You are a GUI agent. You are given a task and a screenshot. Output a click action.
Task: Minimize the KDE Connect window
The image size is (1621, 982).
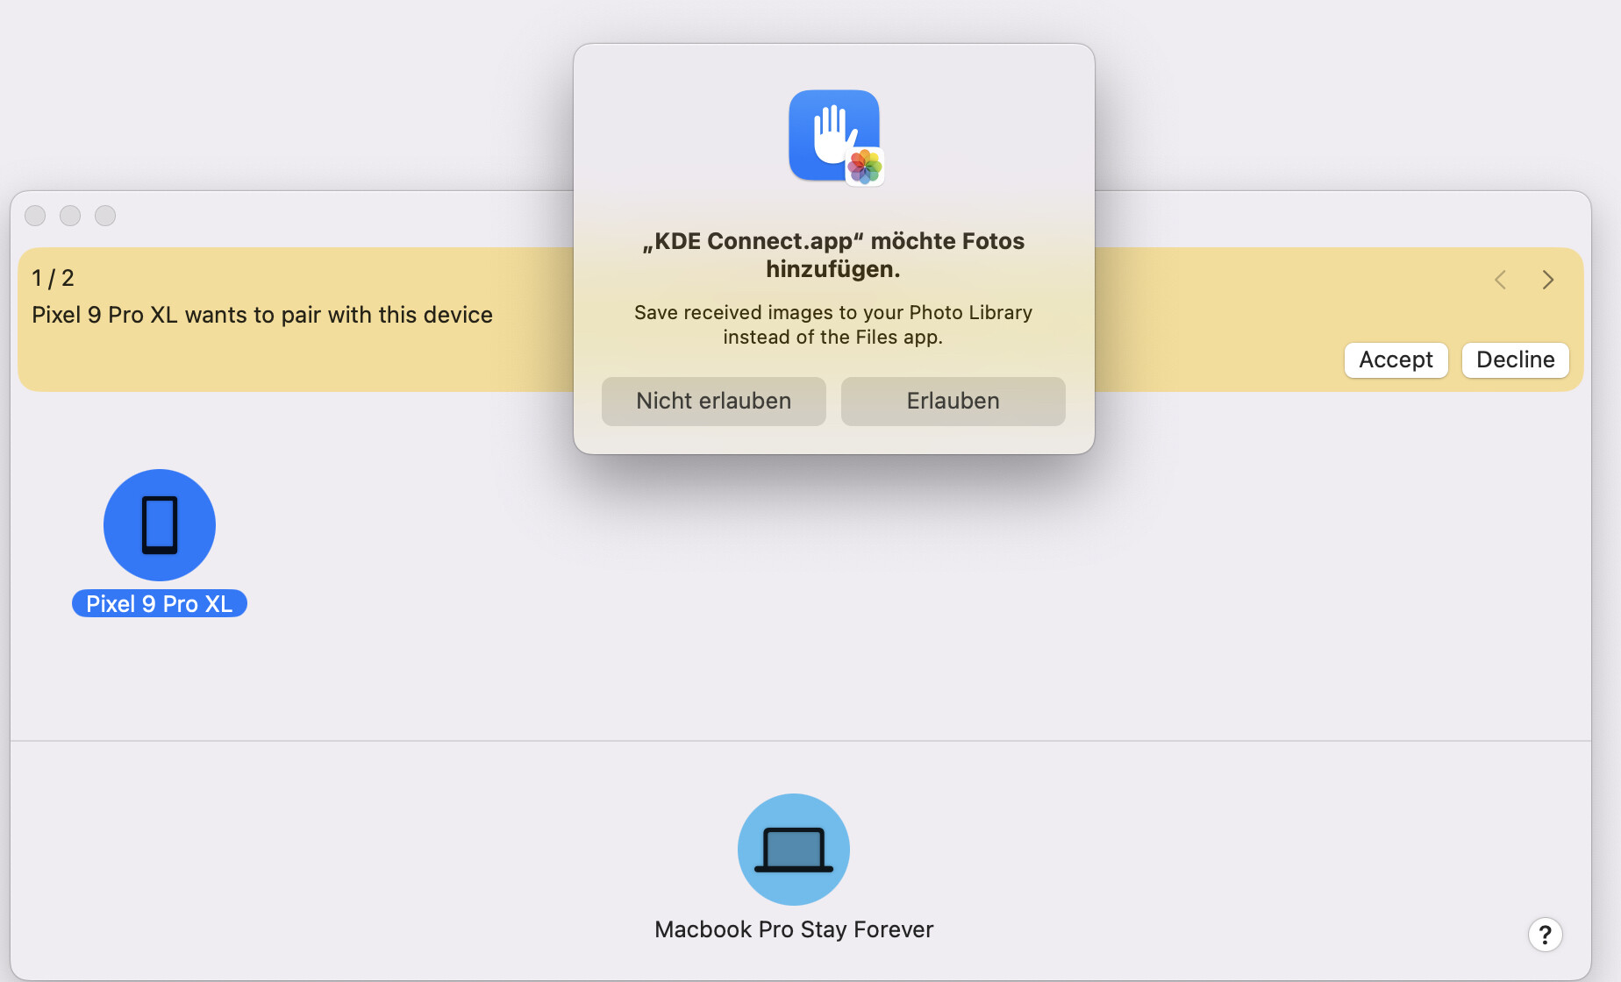tap(70, 216)
